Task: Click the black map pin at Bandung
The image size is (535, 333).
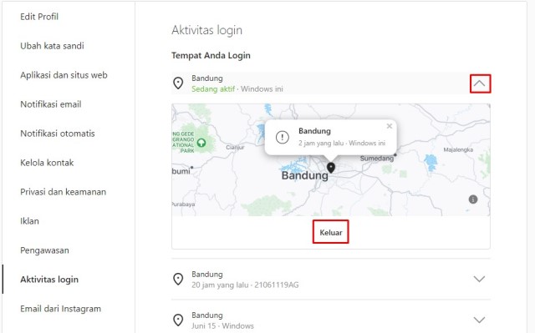Action: coord(331,168)
